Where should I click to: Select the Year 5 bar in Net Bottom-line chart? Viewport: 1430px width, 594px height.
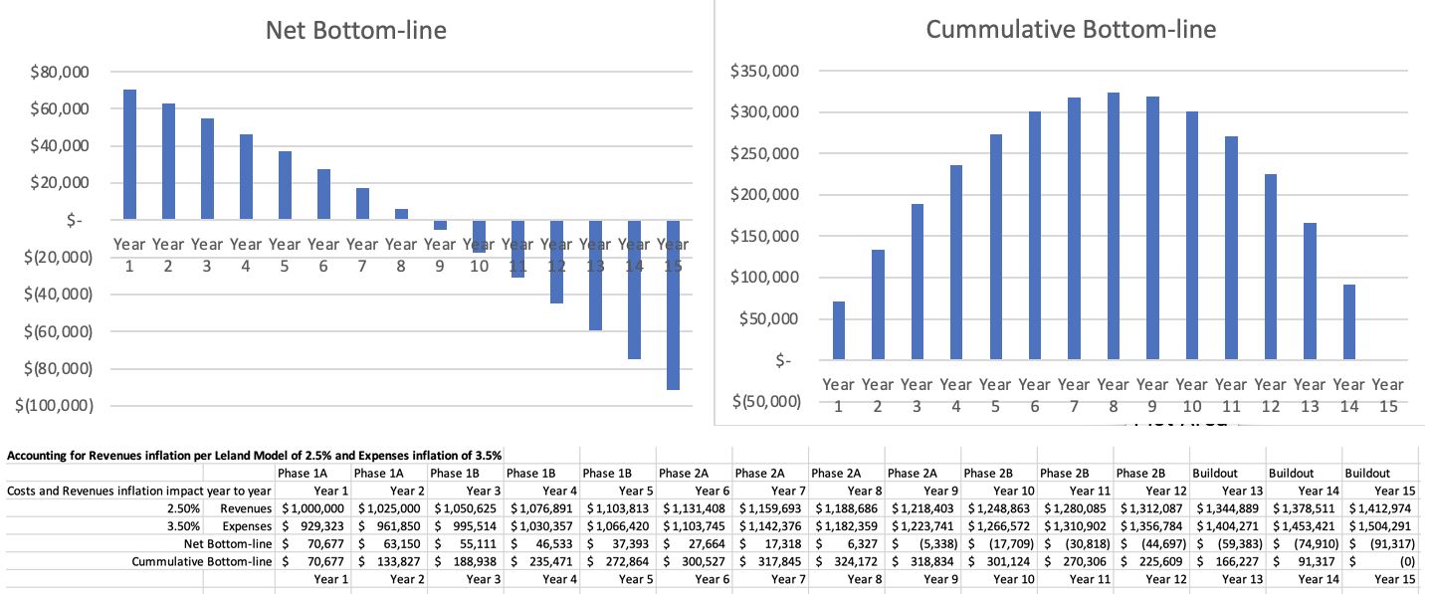click(285, 185)
